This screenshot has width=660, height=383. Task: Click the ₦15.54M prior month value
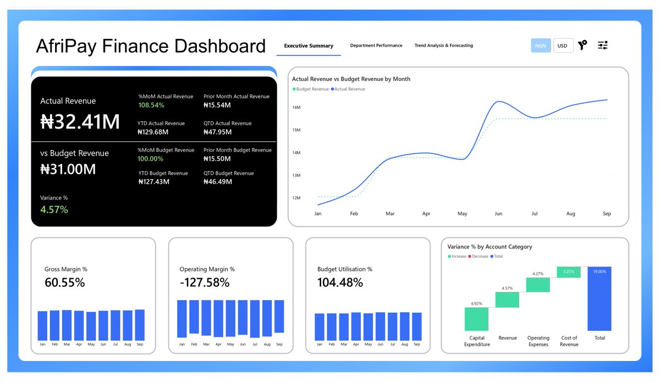pyautogui.click(x=217, y=105)
